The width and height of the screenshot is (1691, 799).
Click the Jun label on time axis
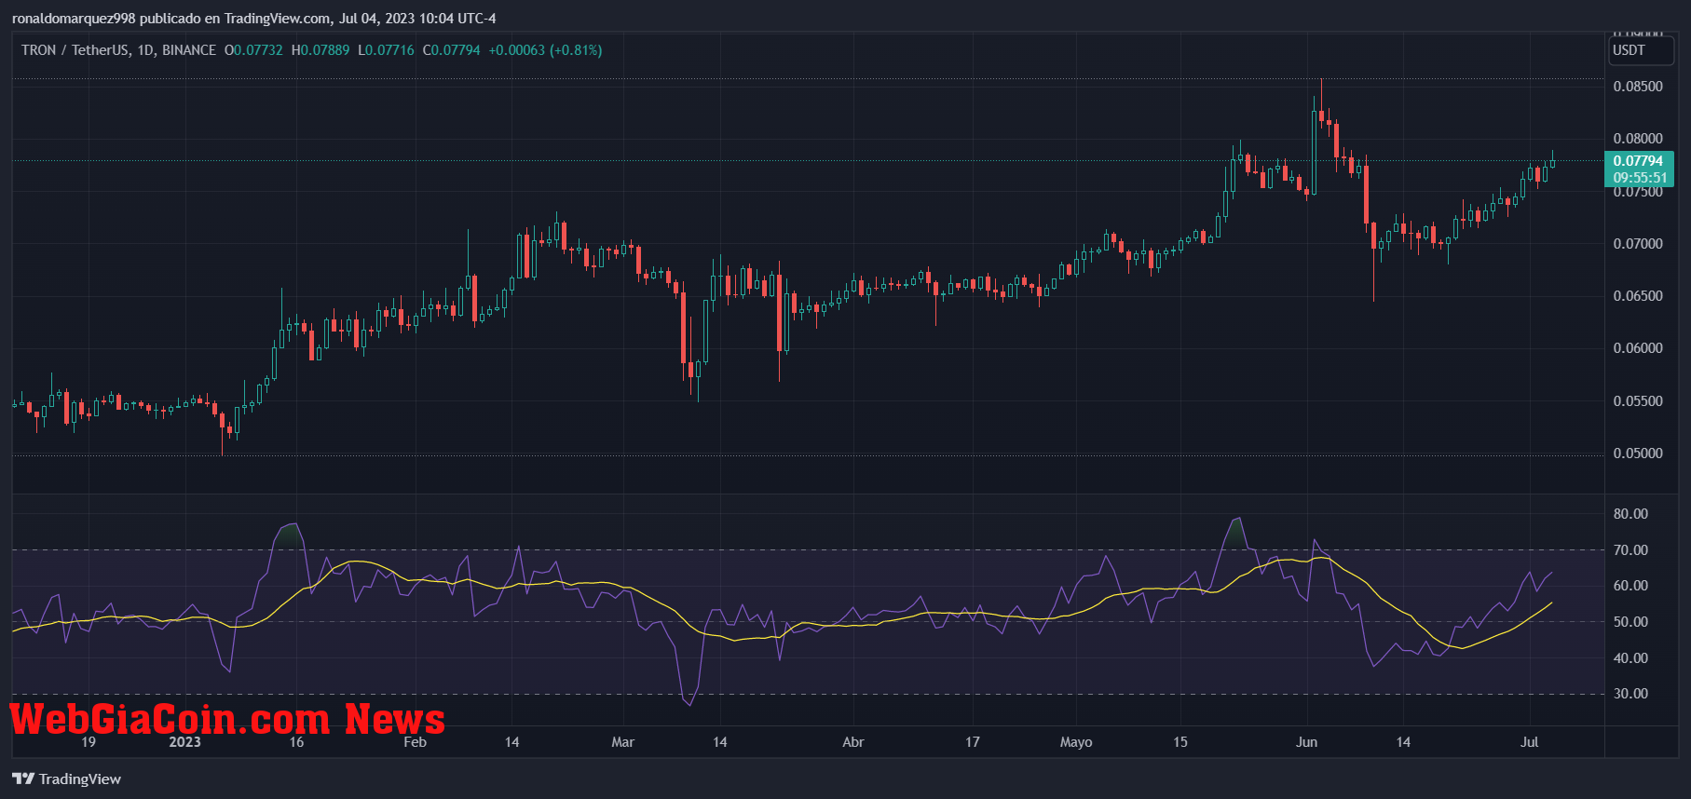(x=1306, y=742)
